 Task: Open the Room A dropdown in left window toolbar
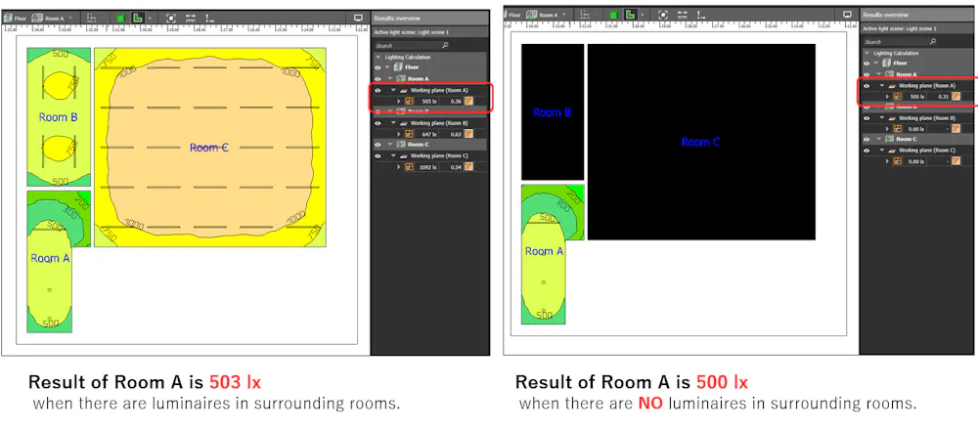pyautogui.click(x=69, y=18)
